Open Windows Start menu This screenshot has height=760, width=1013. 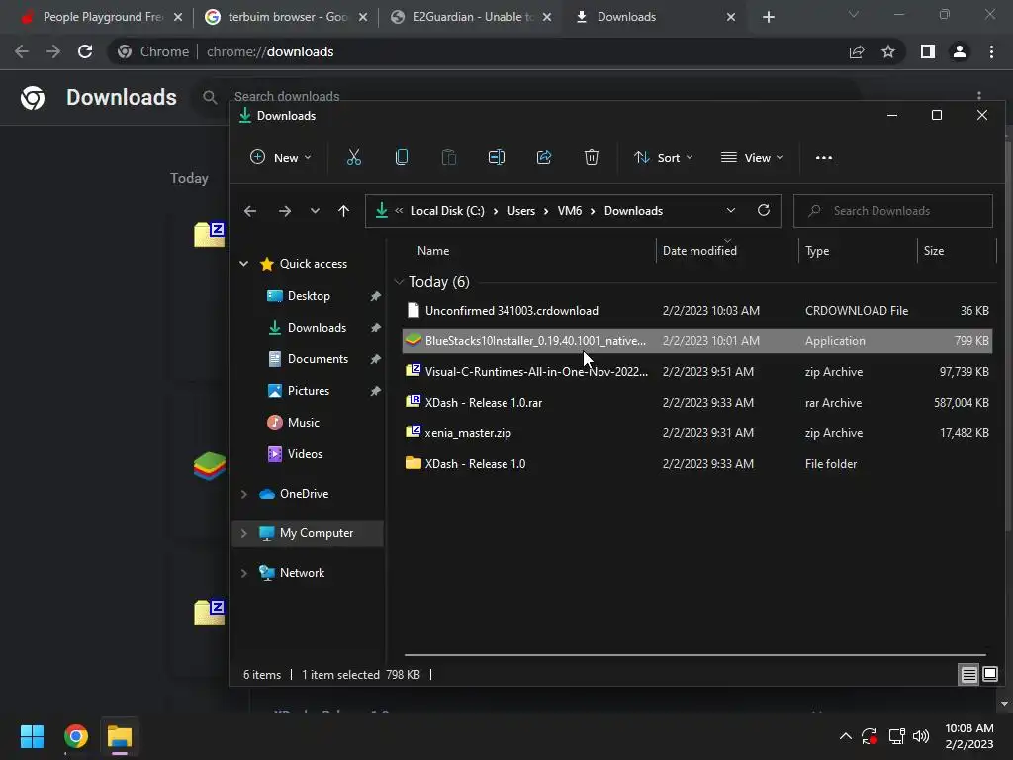[32, 736]
